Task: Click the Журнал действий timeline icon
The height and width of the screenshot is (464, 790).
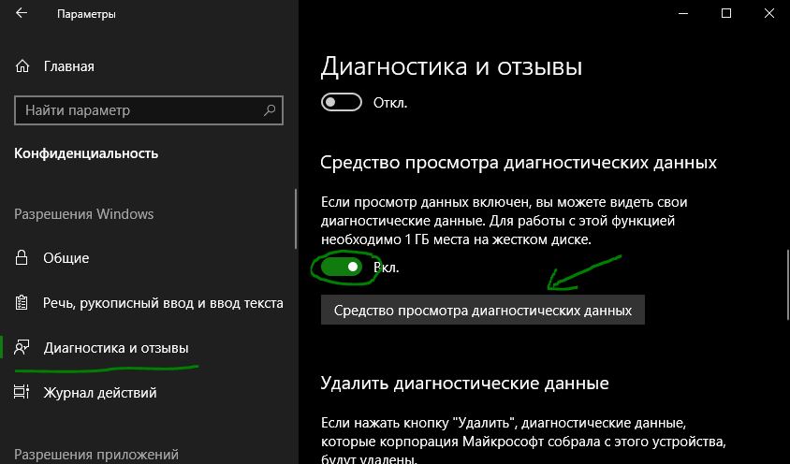Action: pos(22,392)
